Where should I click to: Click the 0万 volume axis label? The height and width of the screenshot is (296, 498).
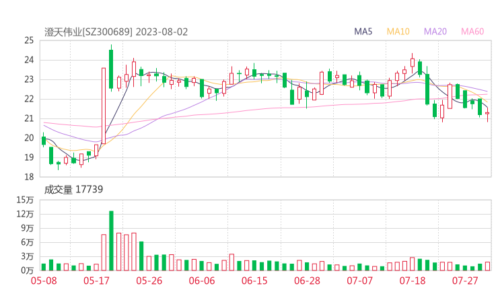[x=28, y=270]
